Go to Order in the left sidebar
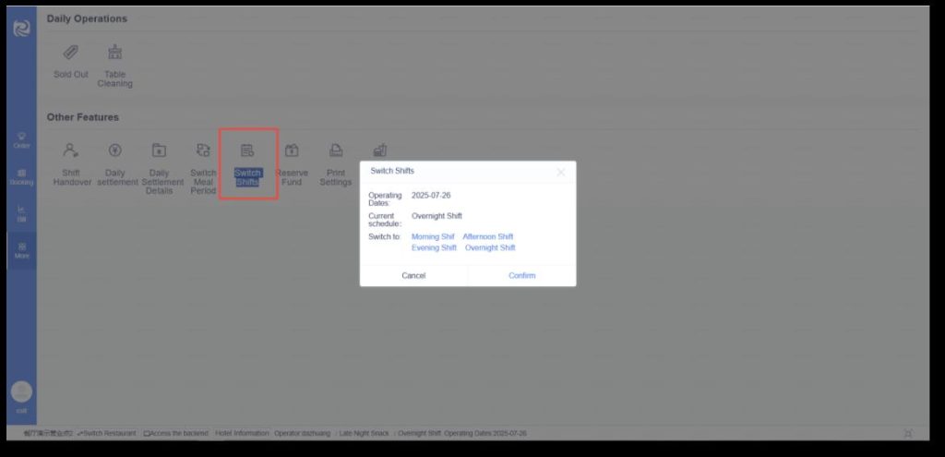The image size is (945, 457). click(x=21, y=140)
